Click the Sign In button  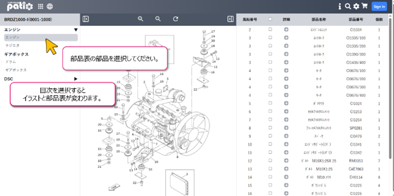[x=379, y=7]
